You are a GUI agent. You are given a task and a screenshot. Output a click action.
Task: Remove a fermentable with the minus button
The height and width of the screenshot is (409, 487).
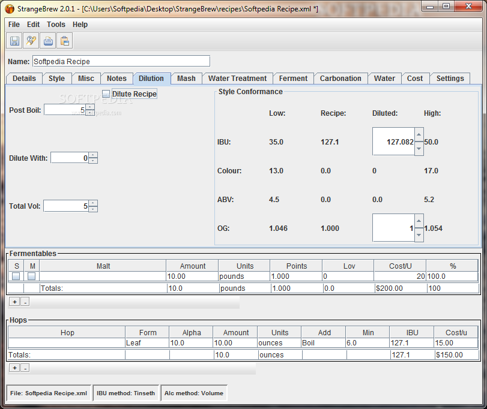pos(25,302)
